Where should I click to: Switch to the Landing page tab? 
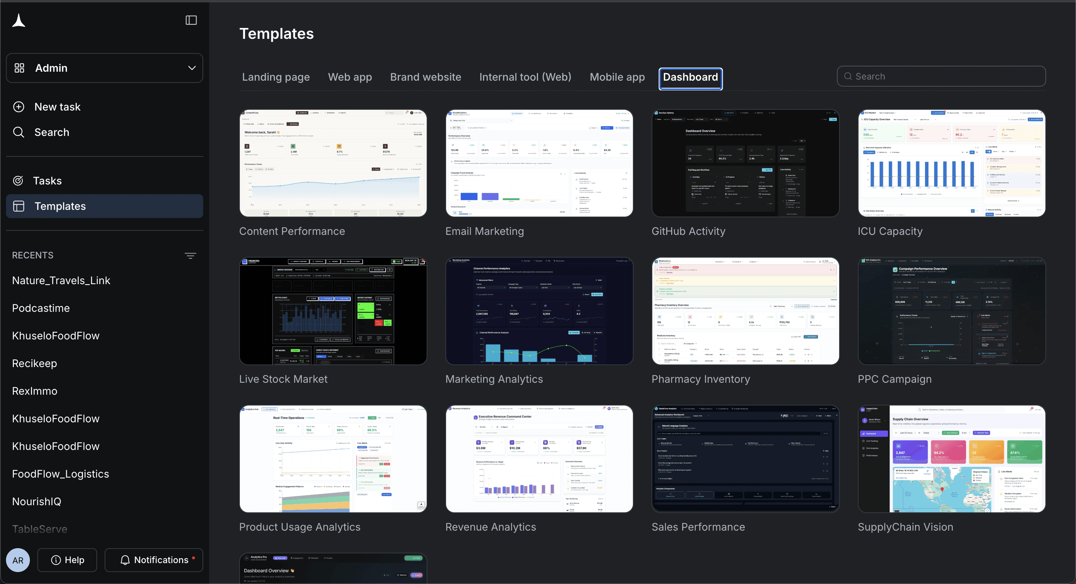(x=276, y=77)
